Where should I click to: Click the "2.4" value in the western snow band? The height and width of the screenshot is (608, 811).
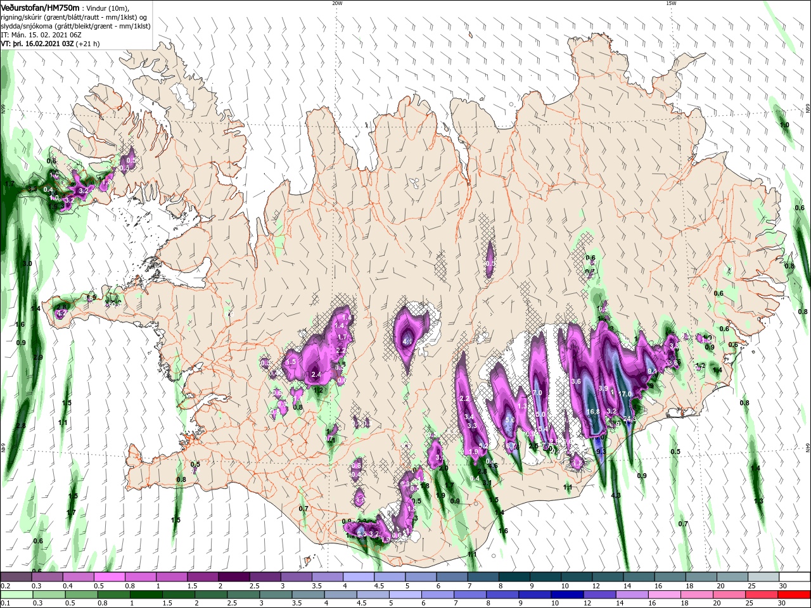[x=316, y=375]
